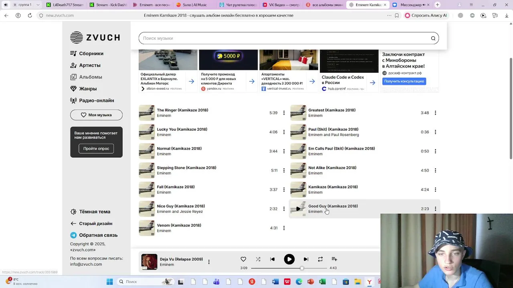513x288 pixels.
Task: Open options for Stepping Stone track
Action: click(x=284, y=170)
